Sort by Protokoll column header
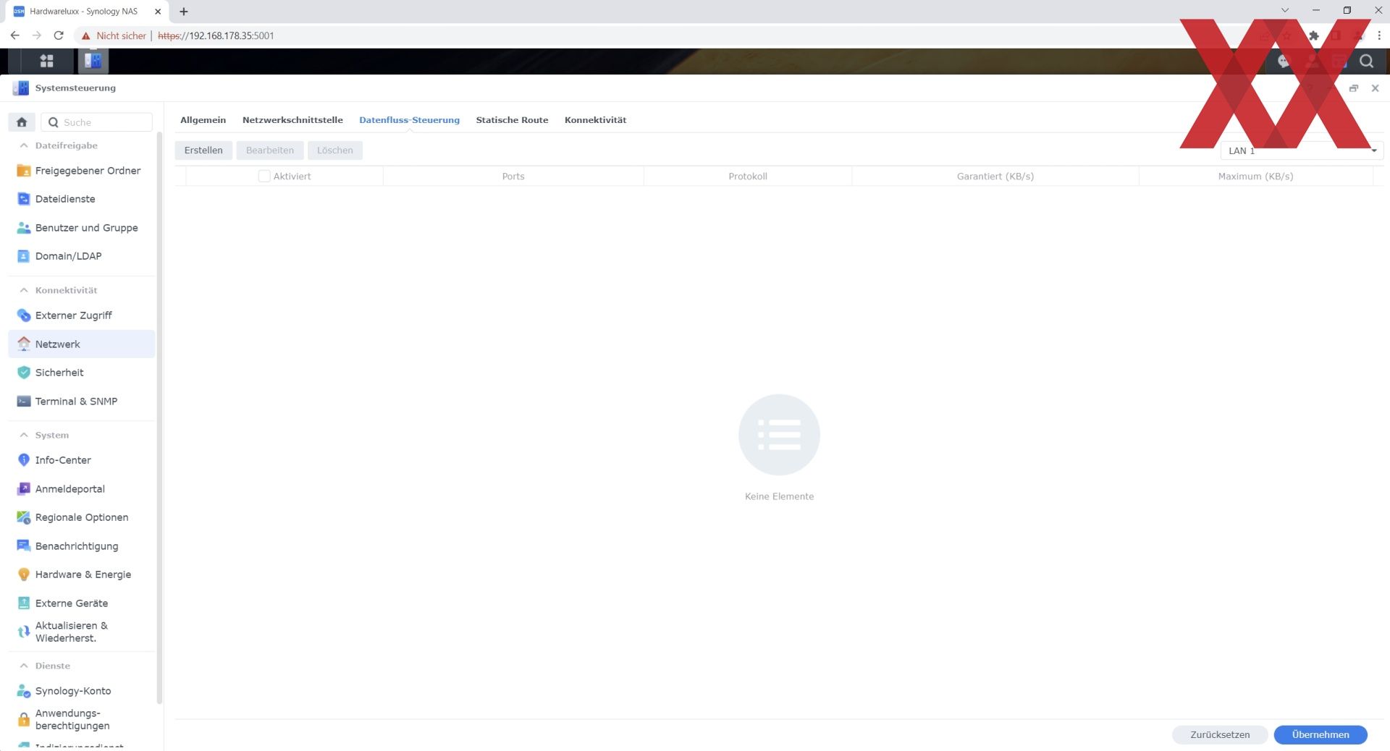 [748, 177]
